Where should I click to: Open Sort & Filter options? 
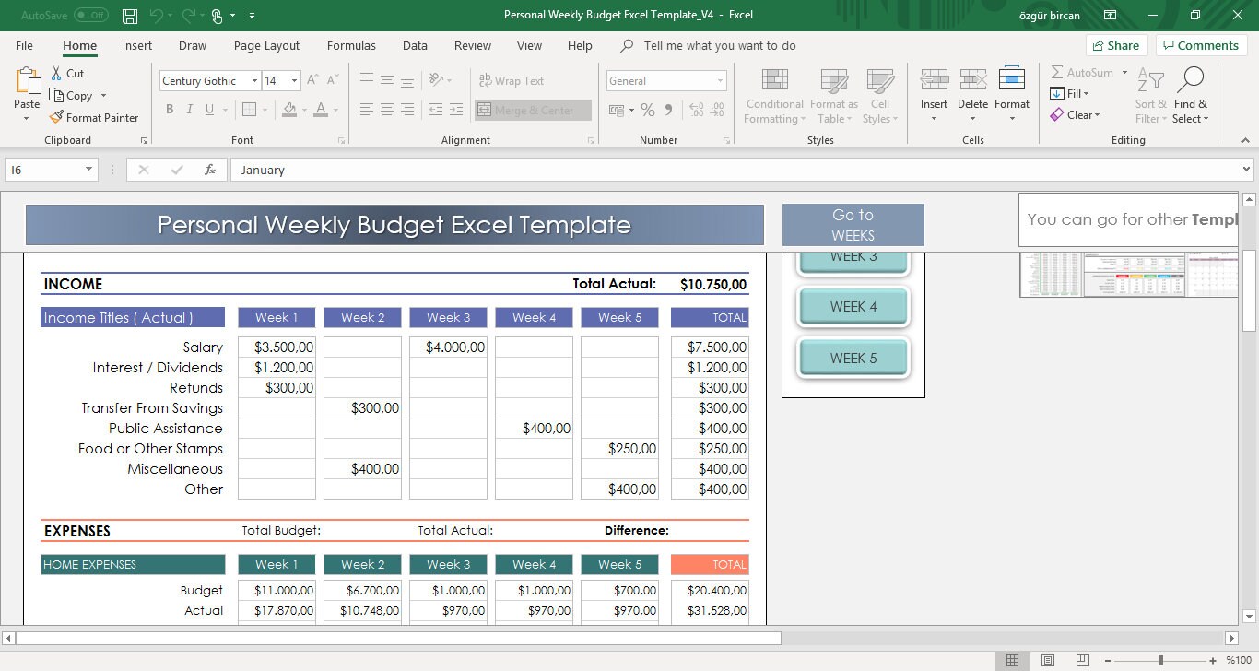[x=1150, y=96]
